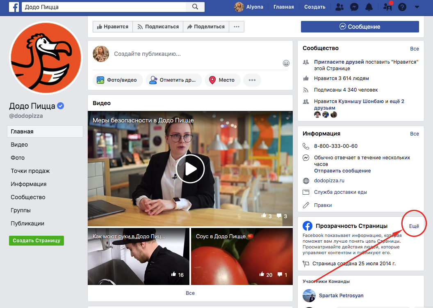Click the Подписаться follow button
The height and width of the screenshot is (308, 433).
click(158, 27)
